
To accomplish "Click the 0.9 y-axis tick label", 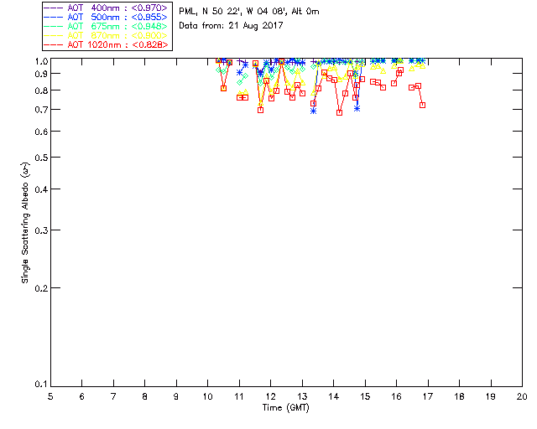I will tap(41, 74).
